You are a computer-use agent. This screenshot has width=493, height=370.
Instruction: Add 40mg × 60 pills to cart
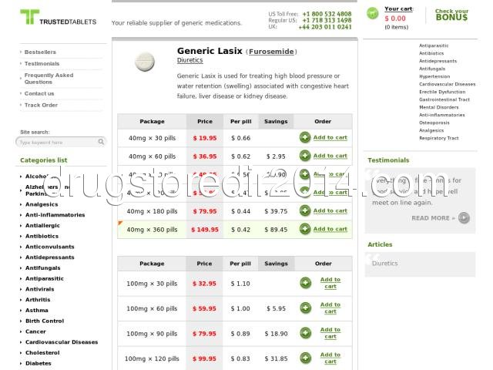click(330, 156)
